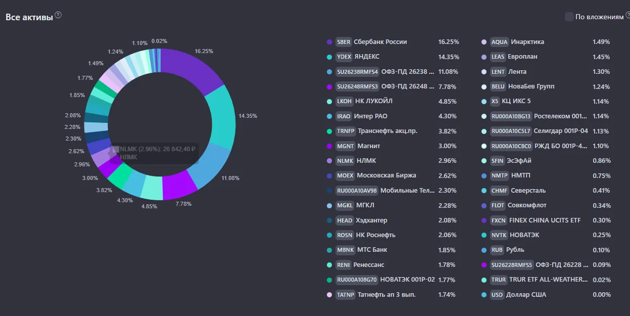This screenshot has height=316, width=630.
Task: Click the X5 ticker badge
Action: (495, 101)
